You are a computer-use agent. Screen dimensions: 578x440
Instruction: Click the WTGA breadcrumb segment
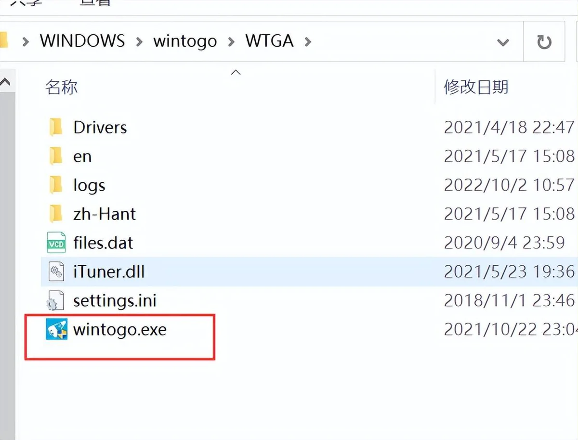click(x=269, y=41)
